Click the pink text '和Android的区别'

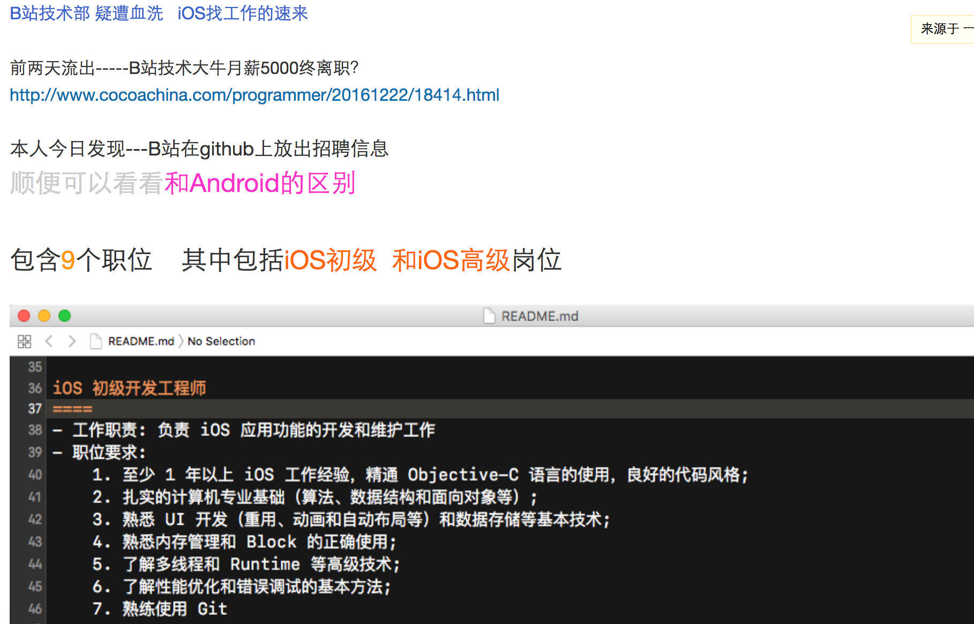coord(260,183)
